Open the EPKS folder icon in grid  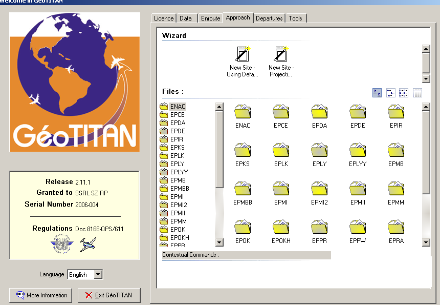pyautogui.click(x=243, y=150)
